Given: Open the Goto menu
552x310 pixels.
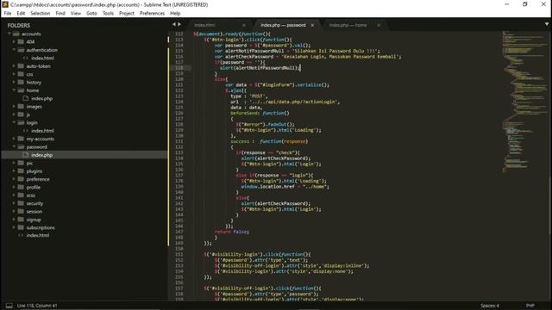Looking at the screenshot, I should click(91, 14).
